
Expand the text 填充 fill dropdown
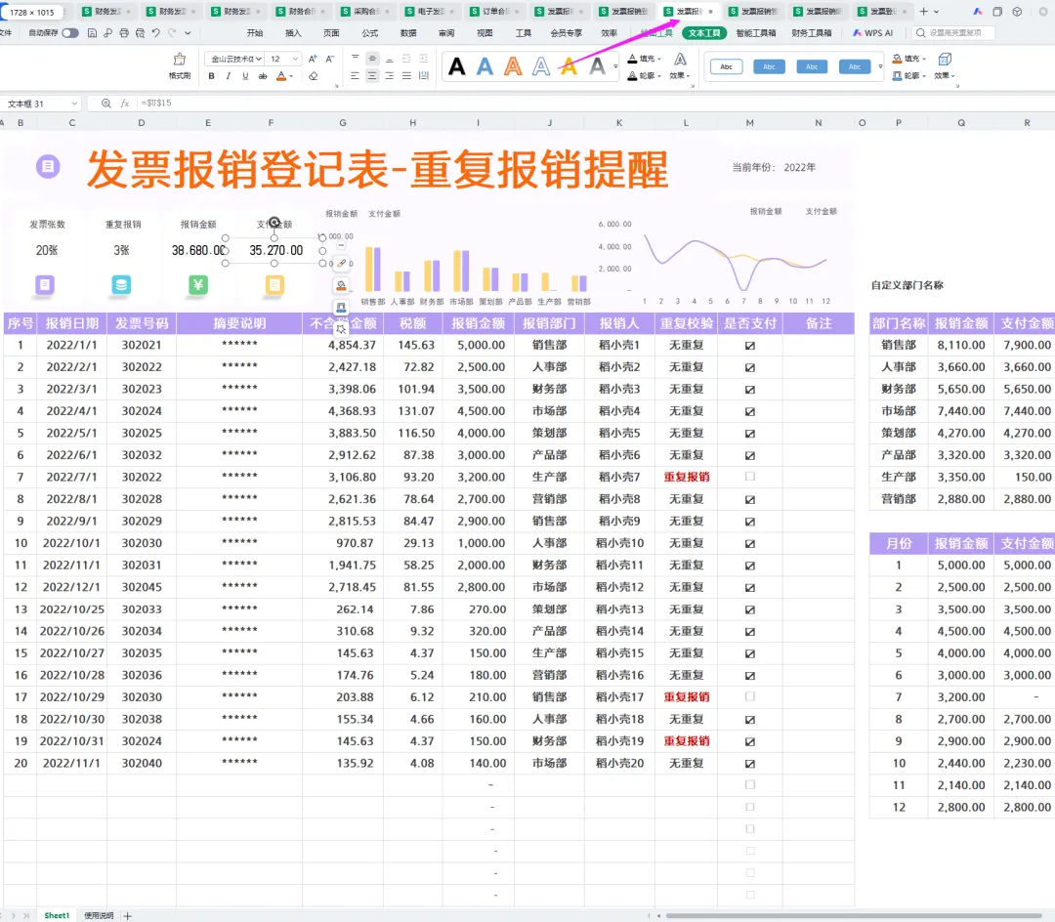tap(659, 59)
